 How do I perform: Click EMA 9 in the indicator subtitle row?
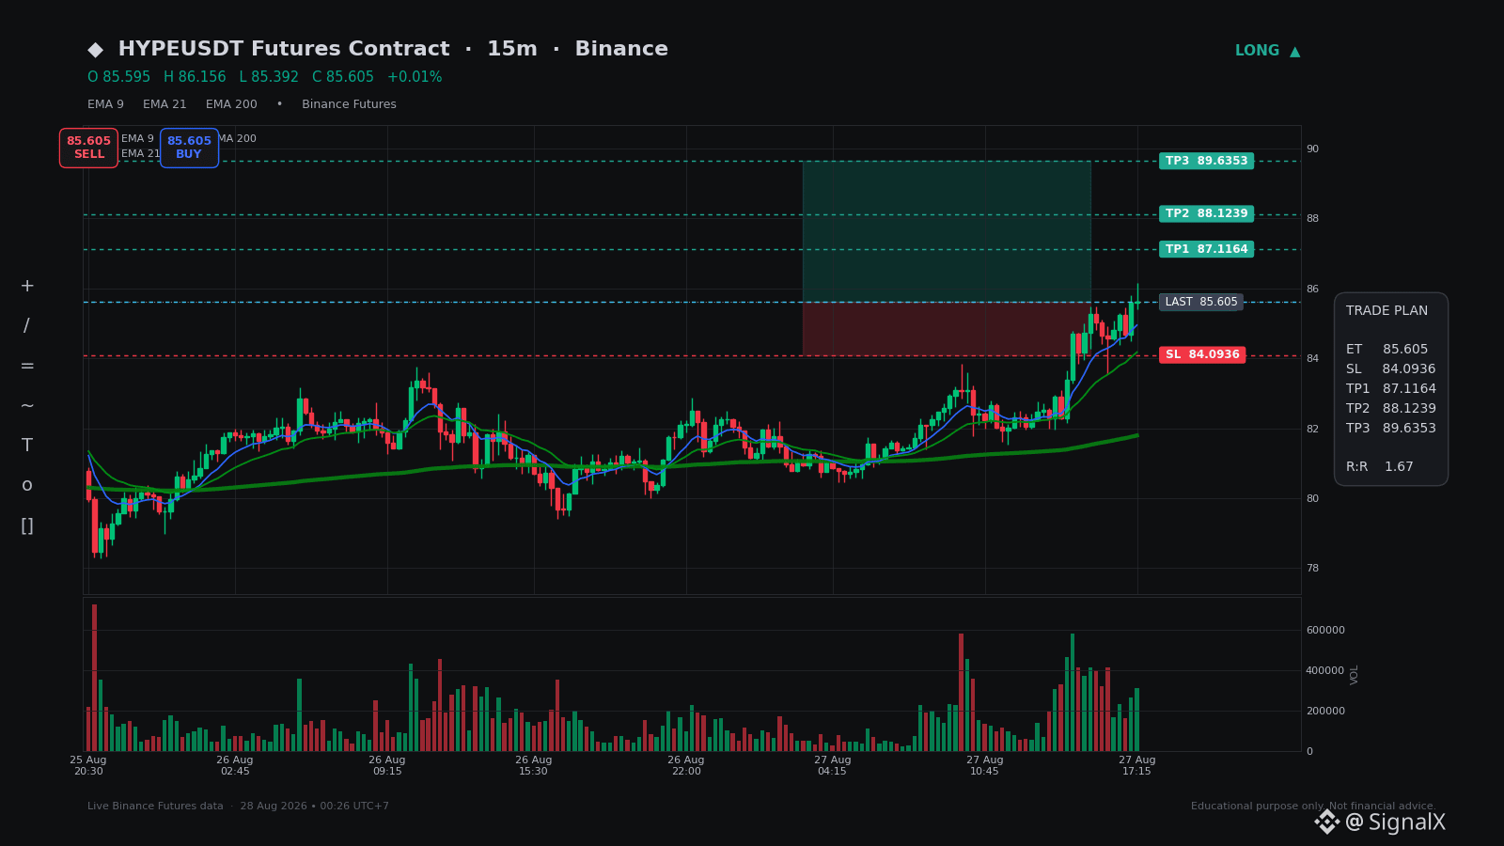(x=105, y=104)
